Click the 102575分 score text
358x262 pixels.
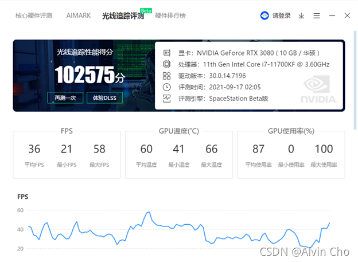90,75
